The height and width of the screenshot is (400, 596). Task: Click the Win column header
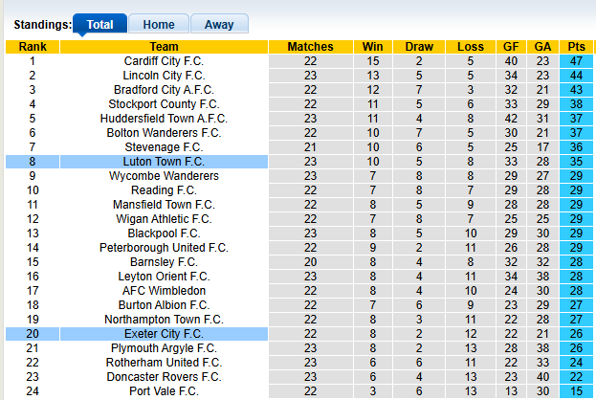coord(373,47)
